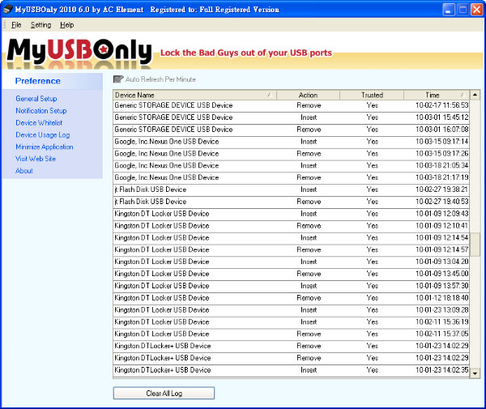Click the MyUSBOnly logo banner

[x=79, y=52]
